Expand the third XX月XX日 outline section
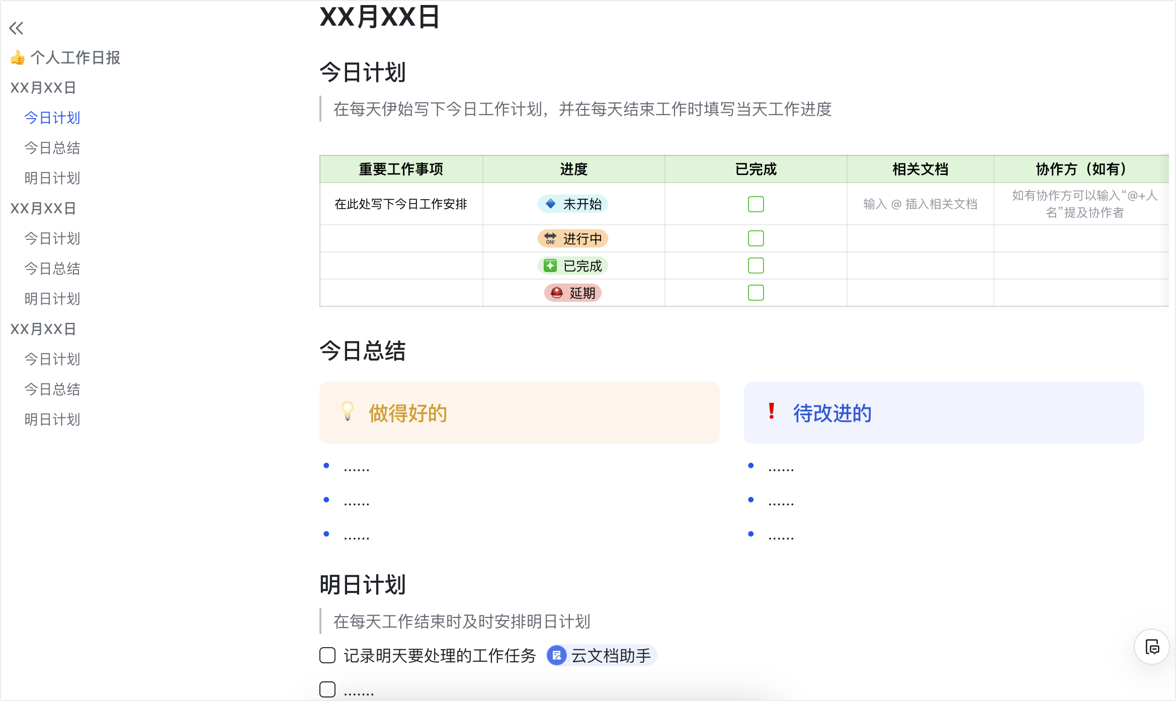This screenshot has height=701, width=1176. 43,329
